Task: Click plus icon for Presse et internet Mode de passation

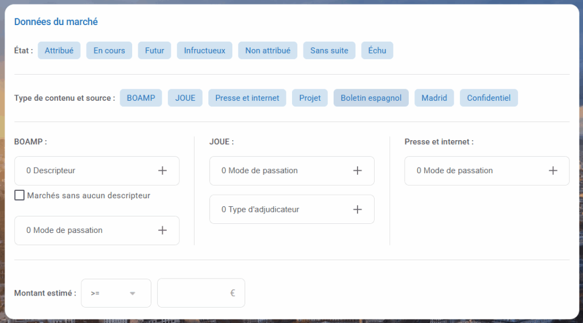Action: tap(553, 170)
